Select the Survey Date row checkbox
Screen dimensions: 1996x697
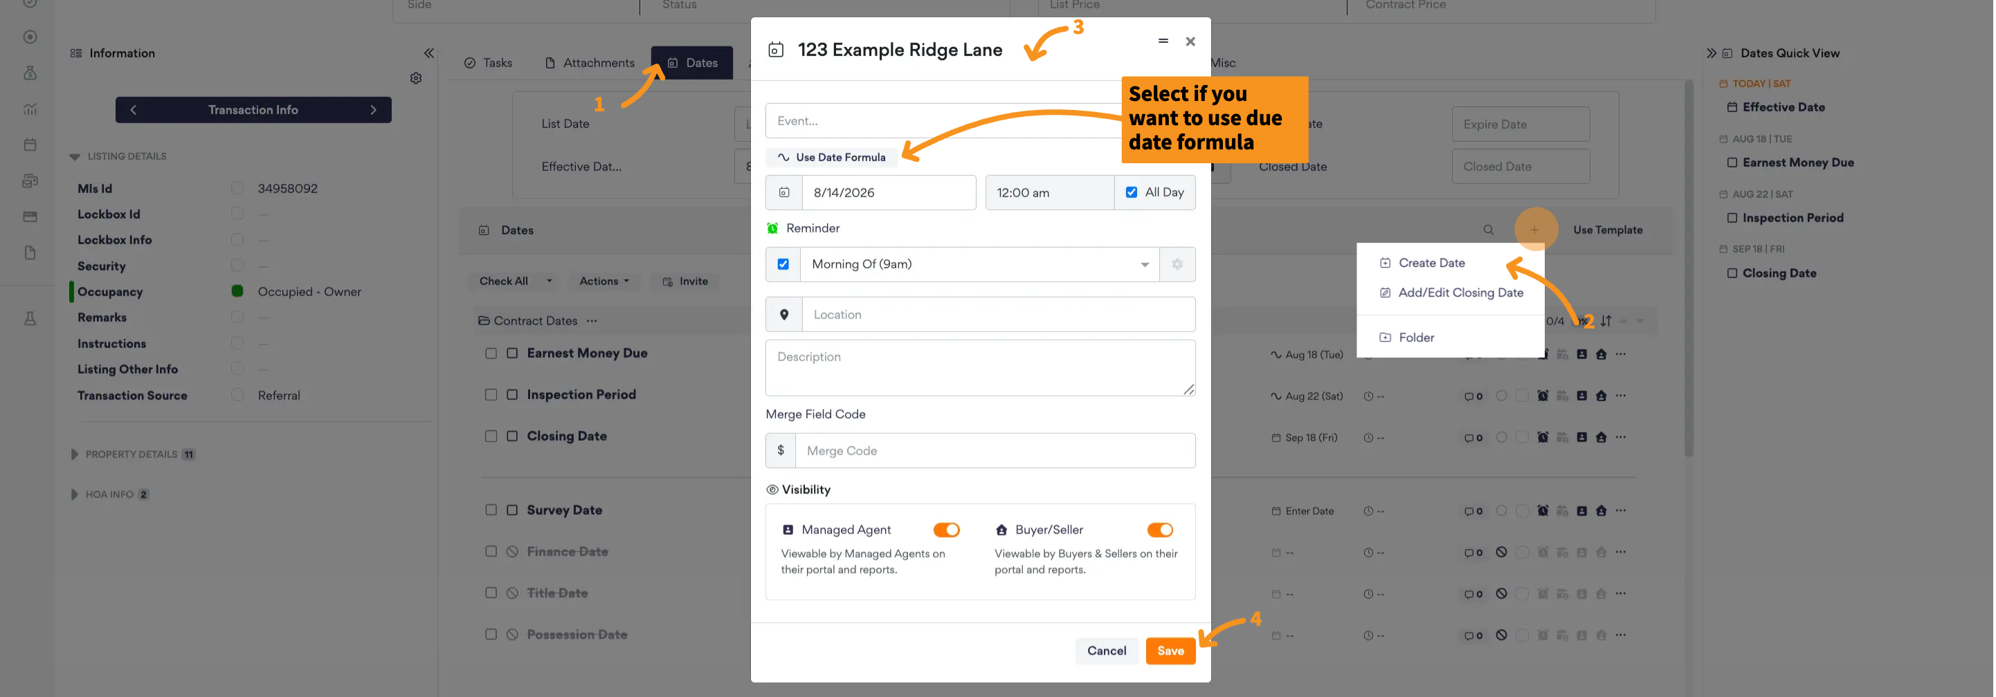coord(491,510)
